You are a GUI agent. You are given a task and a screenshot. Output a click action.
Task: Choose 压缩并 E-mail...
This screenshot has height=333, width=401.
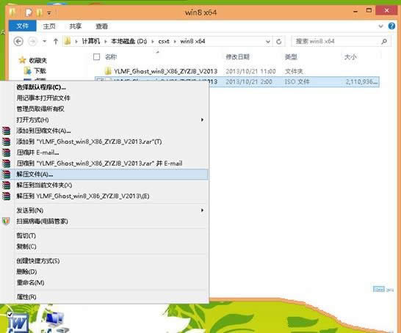pos(37,153)
